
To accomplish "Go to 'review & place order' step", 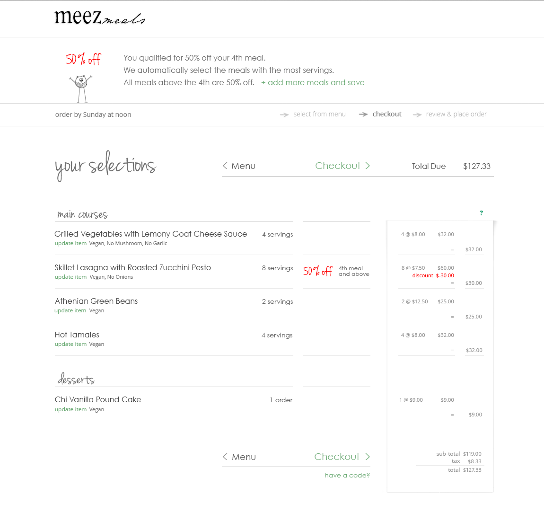I will point(456,114).
